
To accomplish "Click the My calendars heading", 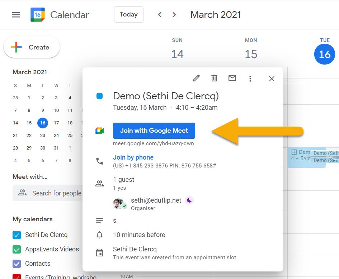I will (33, 219).
